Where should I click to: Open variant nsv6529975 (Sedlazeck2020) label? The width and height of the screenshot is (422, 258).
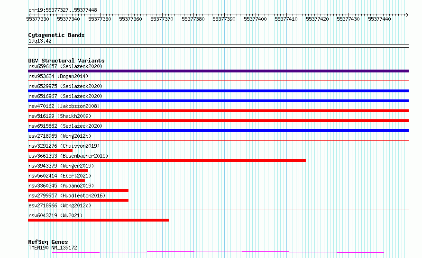pos(65,86)
